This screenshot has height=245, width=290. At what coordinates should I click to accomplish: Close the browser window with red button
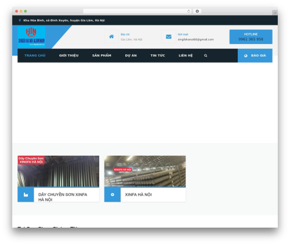pyautogui.click(x=17, y=11)
